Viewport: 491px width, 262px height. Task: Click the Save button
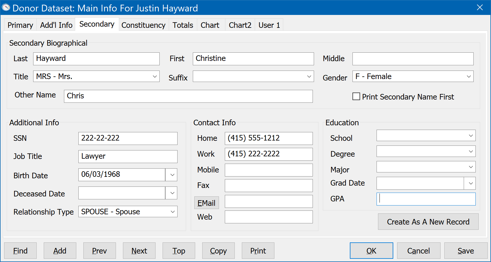(x=466, y=251)
